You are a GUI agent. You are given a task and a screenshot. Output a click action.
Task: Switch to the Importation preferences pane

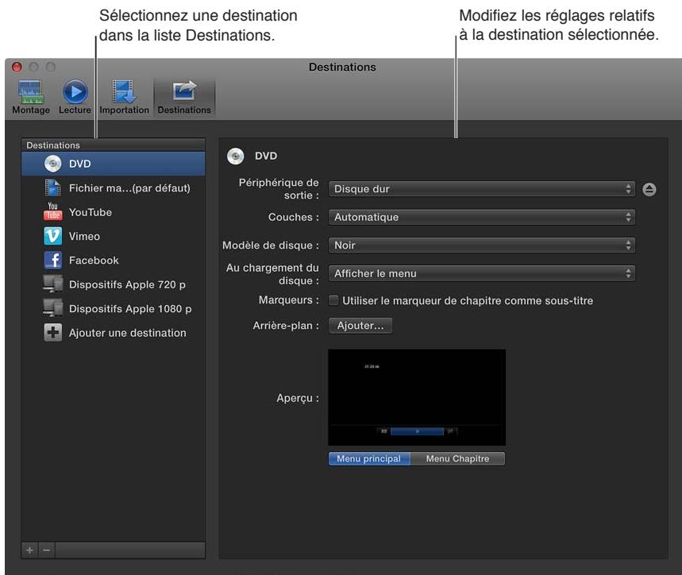click(125, 98)
